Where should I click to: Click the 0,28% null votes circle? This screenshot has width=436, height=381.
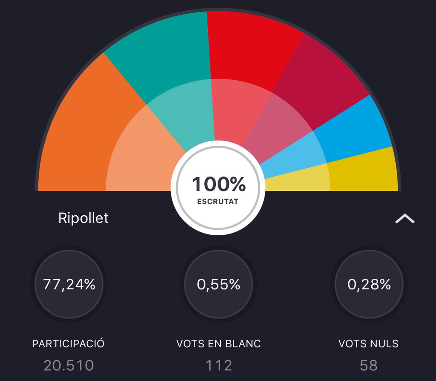tap(369, 284)
